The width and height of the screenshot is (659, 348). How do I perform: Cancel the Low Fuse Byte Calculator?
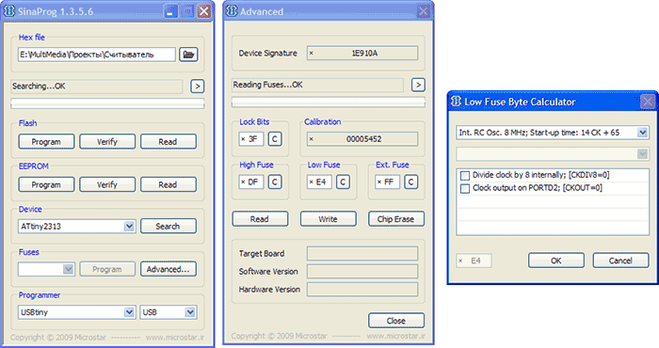click(620, 261)
